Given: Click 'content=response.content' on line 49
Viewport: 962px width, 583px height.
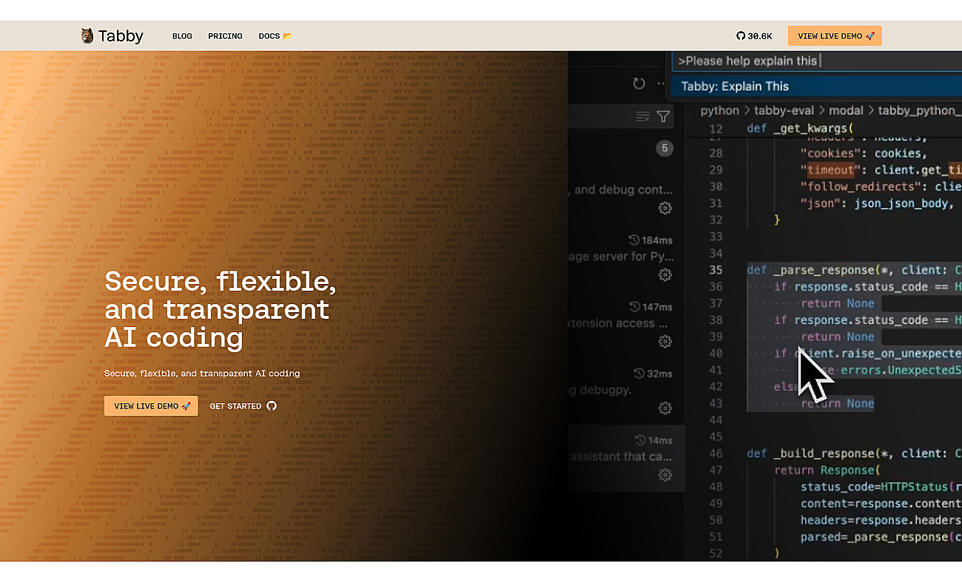Looking at the screenshot, I should pyautogui.click(x=881, y=503).
